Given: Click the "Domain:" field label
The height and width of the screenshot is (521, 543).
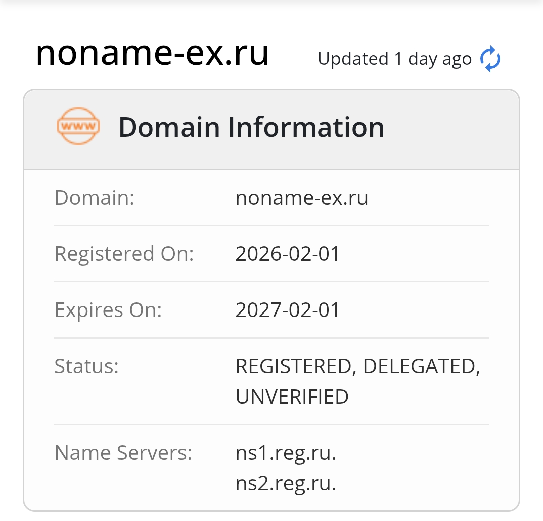Looking at the screenshot, I should tap(95, 198).
